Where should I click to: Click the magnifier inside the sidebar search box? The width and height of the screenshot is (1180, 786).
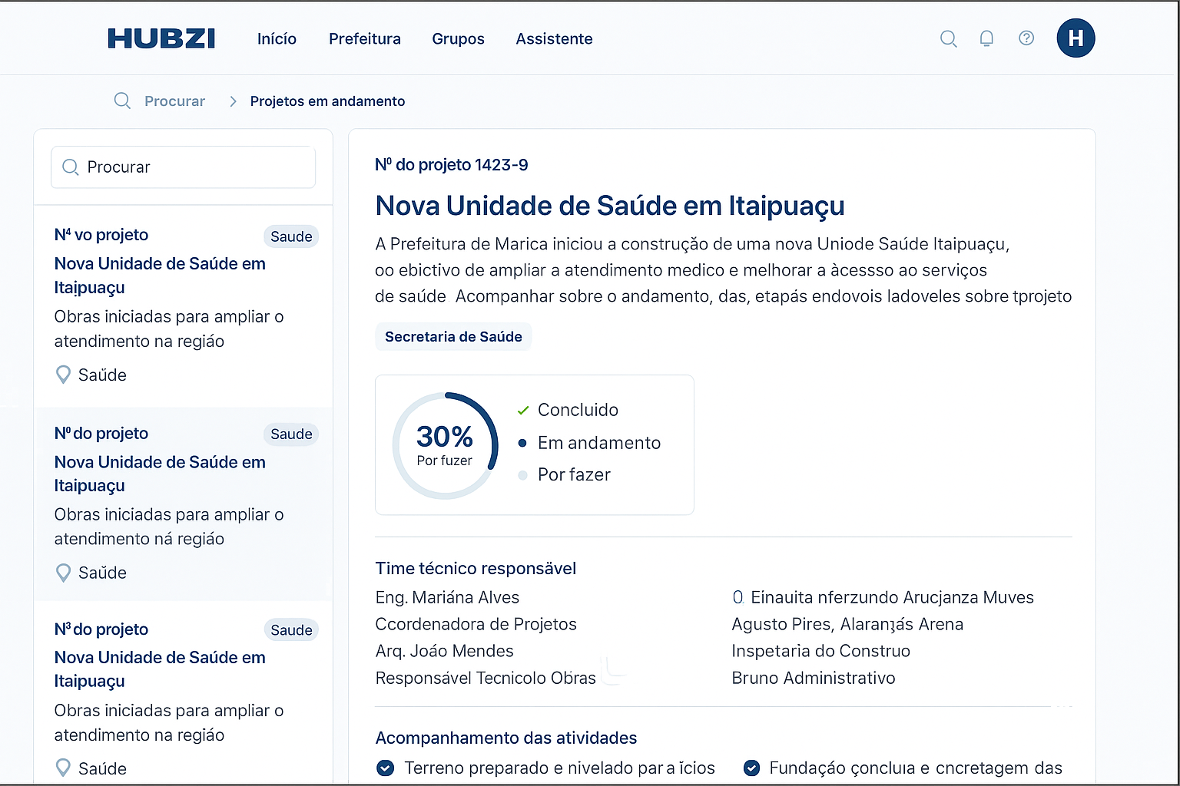pyautogui.click(x=71, y=167)
